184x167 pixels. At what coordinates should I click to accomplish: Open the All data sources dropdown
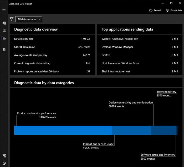click(x=29, y=19)
